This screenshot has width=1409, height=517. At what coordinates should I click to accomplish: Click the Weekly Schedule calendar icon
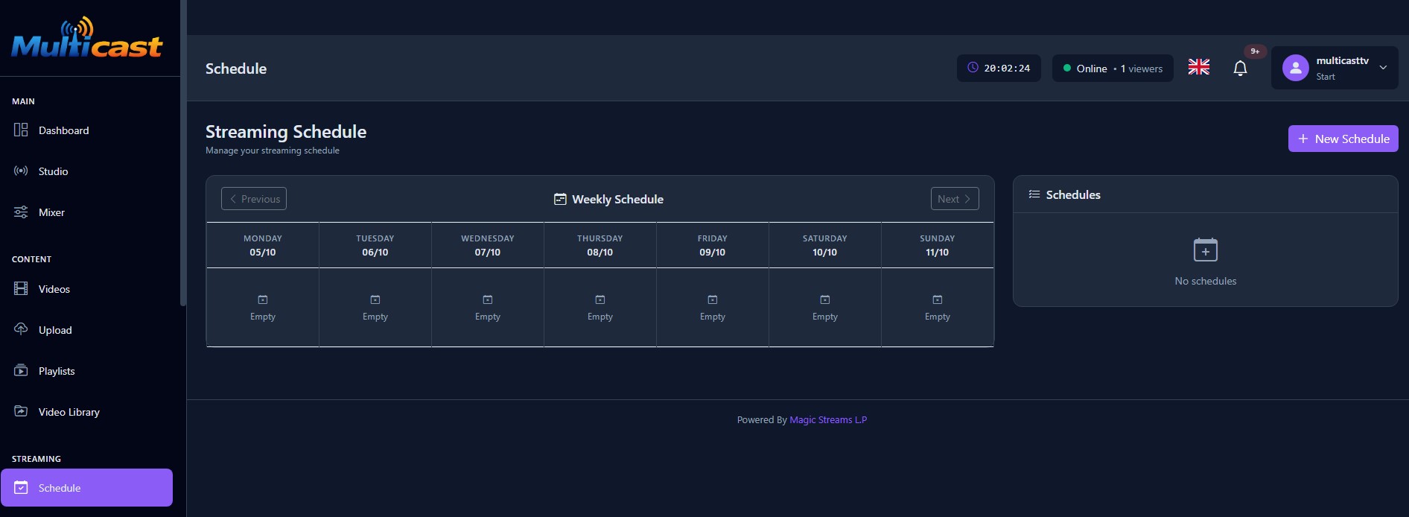tap(560, 199)
